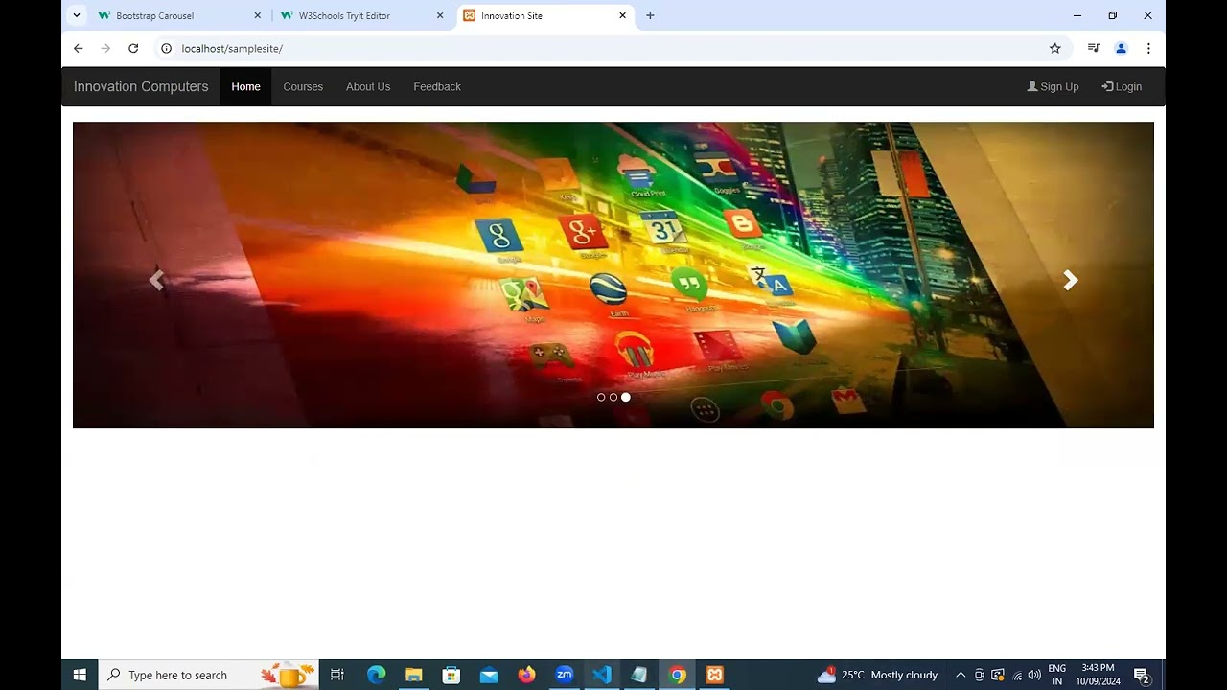Advance to the next carousel slide
Viewport: 1227px width, 690px height.
tap(1071, 280)
